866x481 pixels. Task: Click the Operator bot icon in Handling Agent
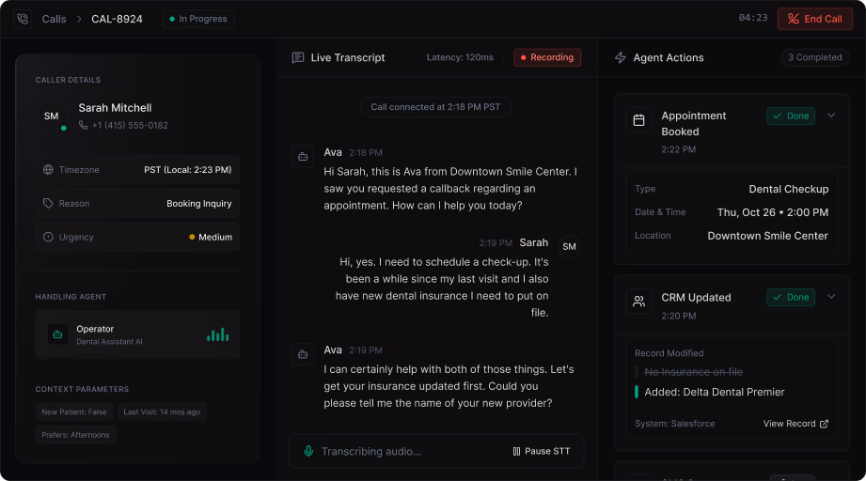tap(57, 334)
